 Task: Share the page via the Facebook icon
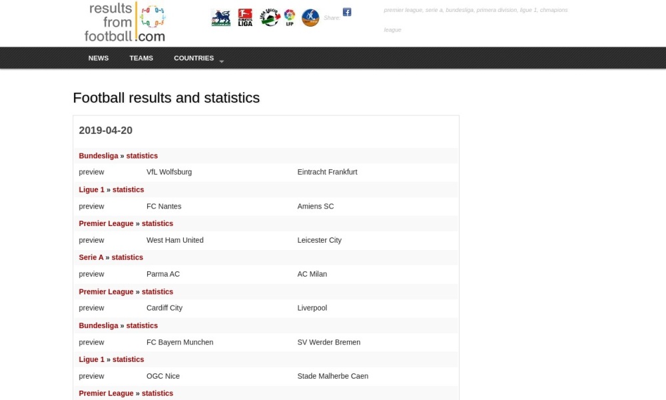pyautogui.click(x=347, y=12)
